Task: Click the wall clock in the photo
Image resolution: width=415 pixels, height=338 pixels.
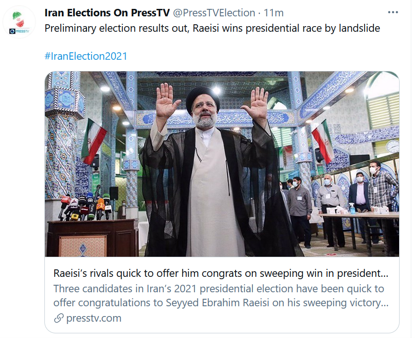Action: point(393,146)
